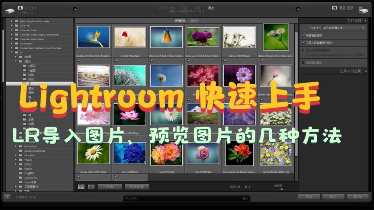Select the purple carnation thumbnail
Viewport: 374px width, 210px height.
point(203,37)
